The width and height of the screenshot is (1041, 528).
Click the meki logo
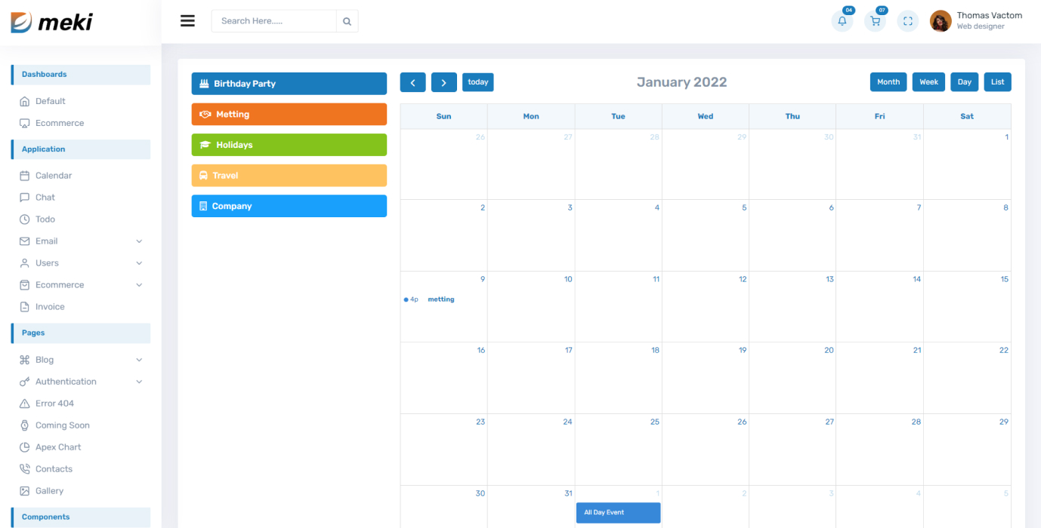tap(53, 22)
